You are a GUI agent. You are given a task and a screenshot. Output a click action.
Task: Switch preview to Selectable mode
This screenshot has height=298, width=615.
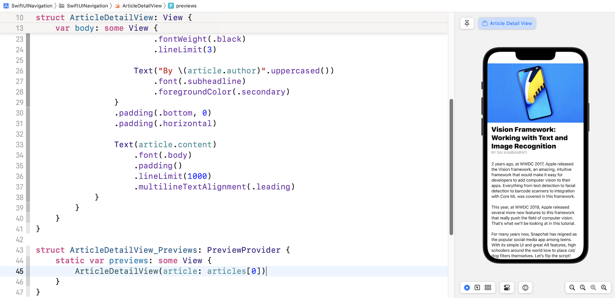coord(477,288)
